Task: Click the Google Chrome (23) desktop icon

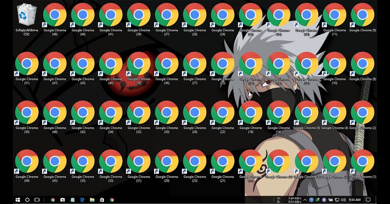Action: [223, 68]
